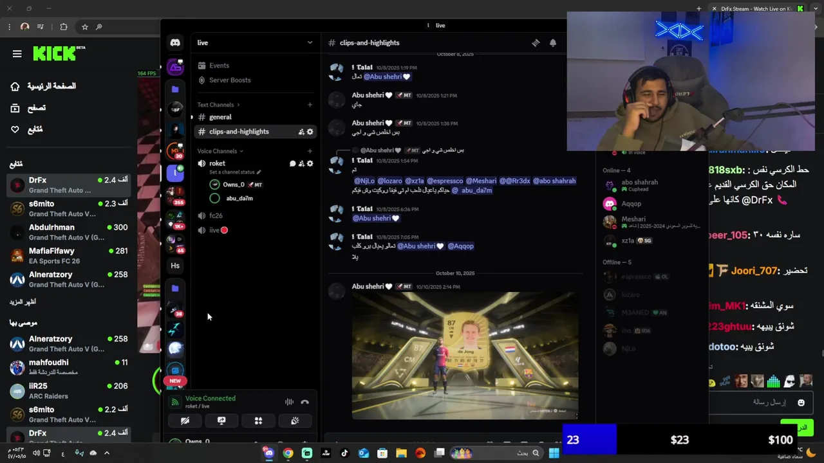Turn on camera in Discord voice panel
This screenshot has width=824, height=463.
(x=185, y=421)
